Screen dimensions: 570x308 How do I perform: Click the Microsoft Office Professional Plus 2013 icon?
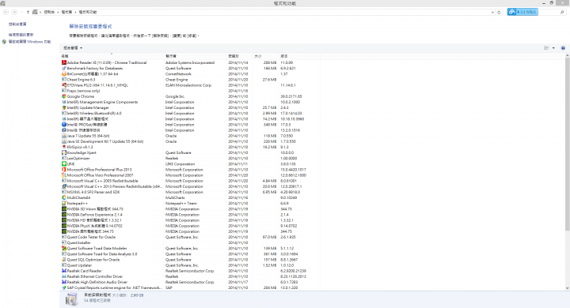point(64,170)
